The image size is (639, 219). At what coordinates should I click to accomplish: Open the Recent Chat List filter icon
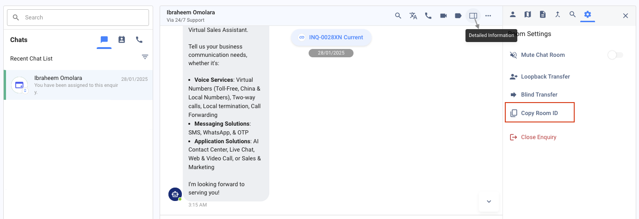coord(145,57)
